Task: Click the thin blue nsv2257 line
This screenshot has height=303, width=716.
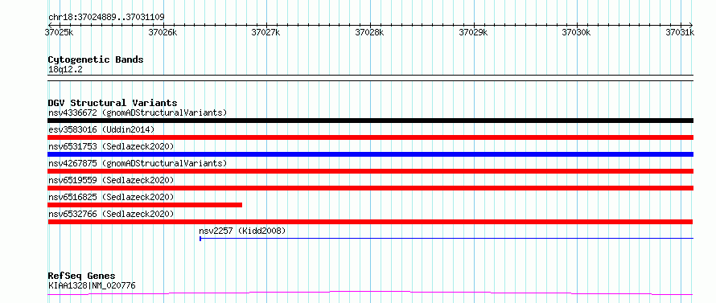Action: pos(446,238)
